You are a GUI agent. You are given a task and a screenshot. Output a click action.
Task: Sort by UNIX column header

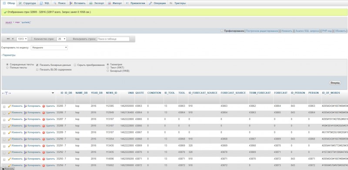tap(131, 93)
